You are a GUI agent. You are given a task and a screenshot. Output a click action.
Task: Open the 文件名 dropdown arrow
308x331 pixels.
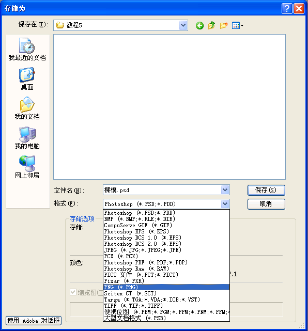coord(225,190)
